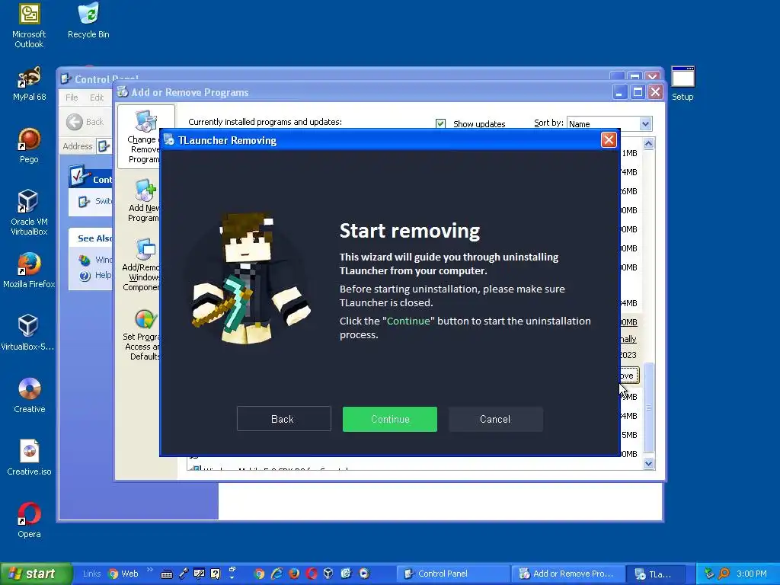Maximize Add or Remove Programs window
Screen dimensions: 780x585
(638, 92)
